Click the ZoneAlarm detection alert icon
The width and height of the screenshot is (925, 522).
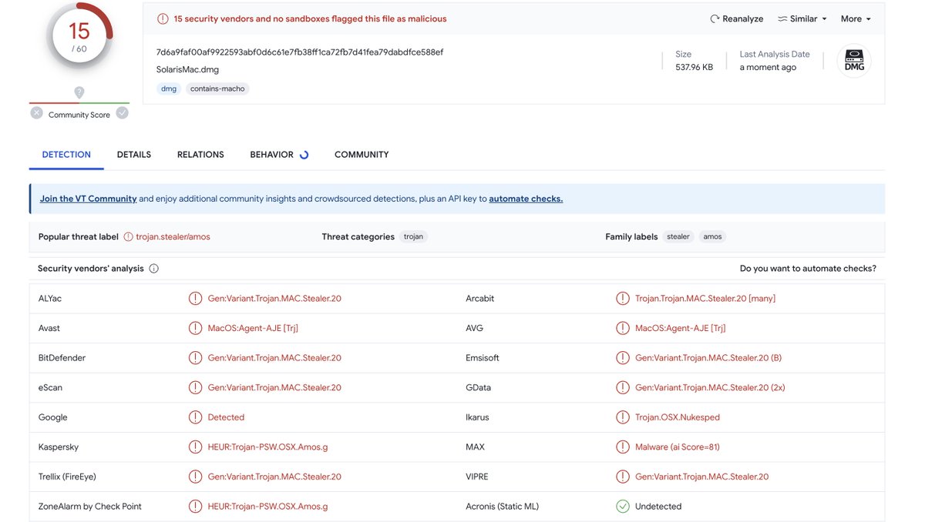[195, 507]
